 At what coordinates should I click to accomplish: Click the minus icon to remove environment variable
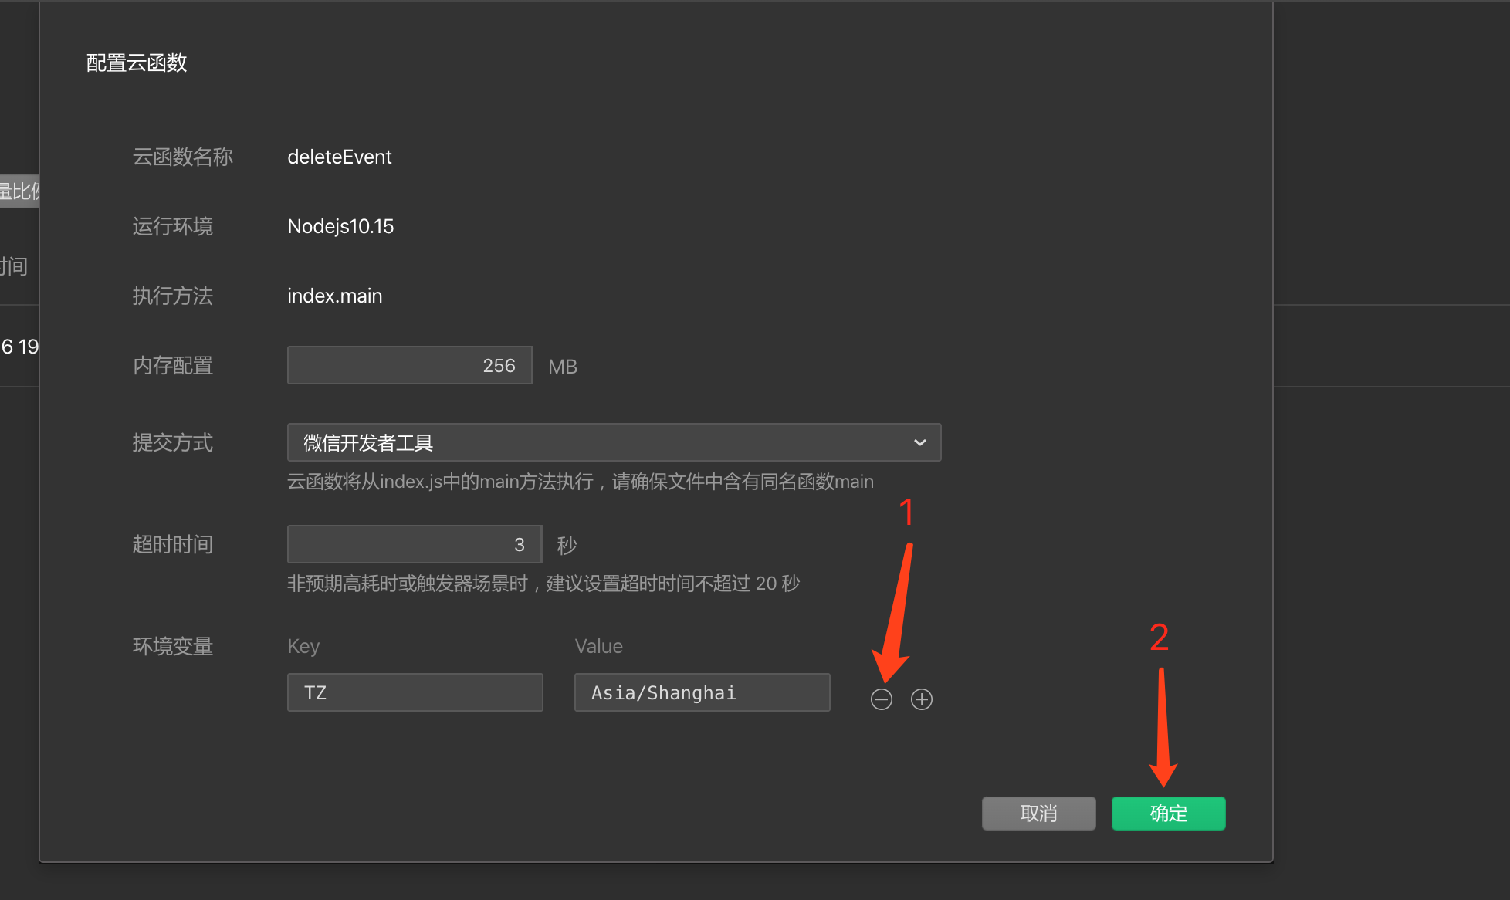click(881, 699)
